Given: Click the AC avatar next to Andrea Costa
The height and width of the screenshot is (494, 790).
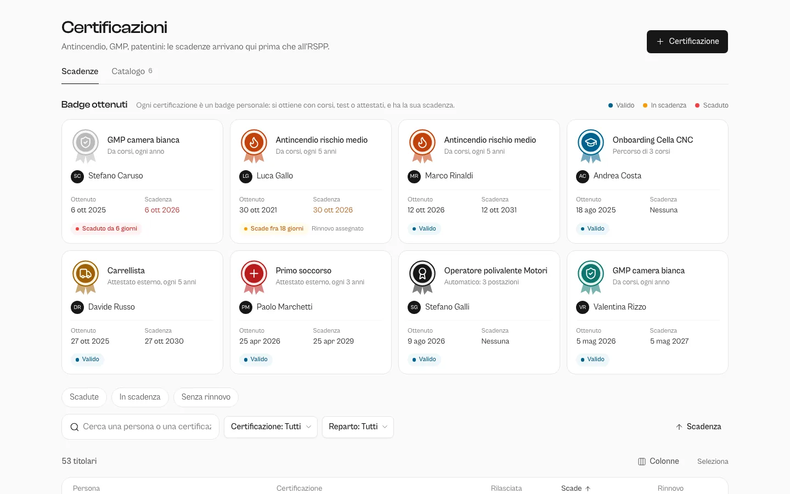Looking at the screenshot, I should tap(583, 176).
